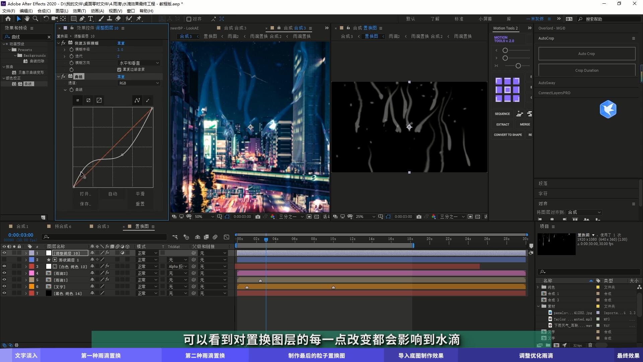Screen dimensions: 643x362
Task: Hide layer 黑色 纯色 14 with eye toggle
Action: coord(4,293)
